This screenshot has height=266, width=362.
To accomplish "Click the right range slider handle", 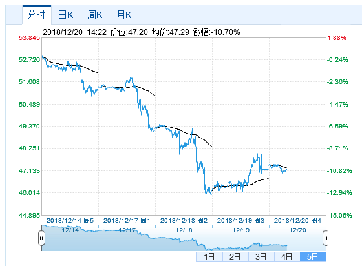I will (325, 238).
